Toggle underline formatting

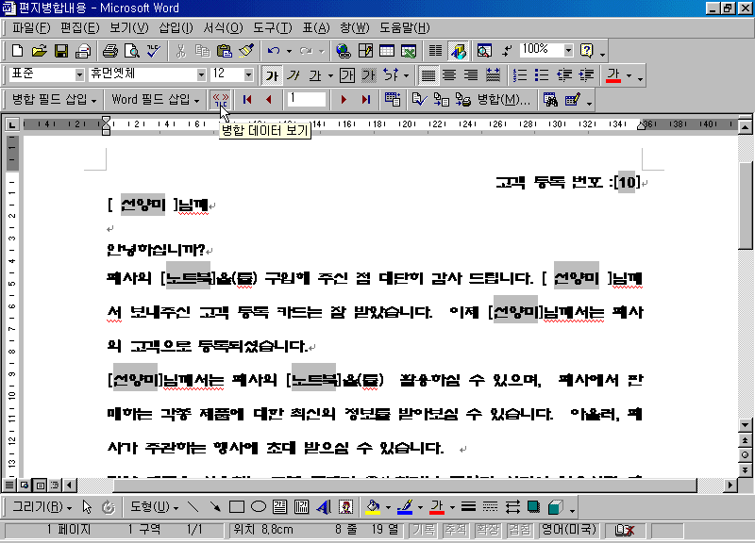(x=315, y=75)
